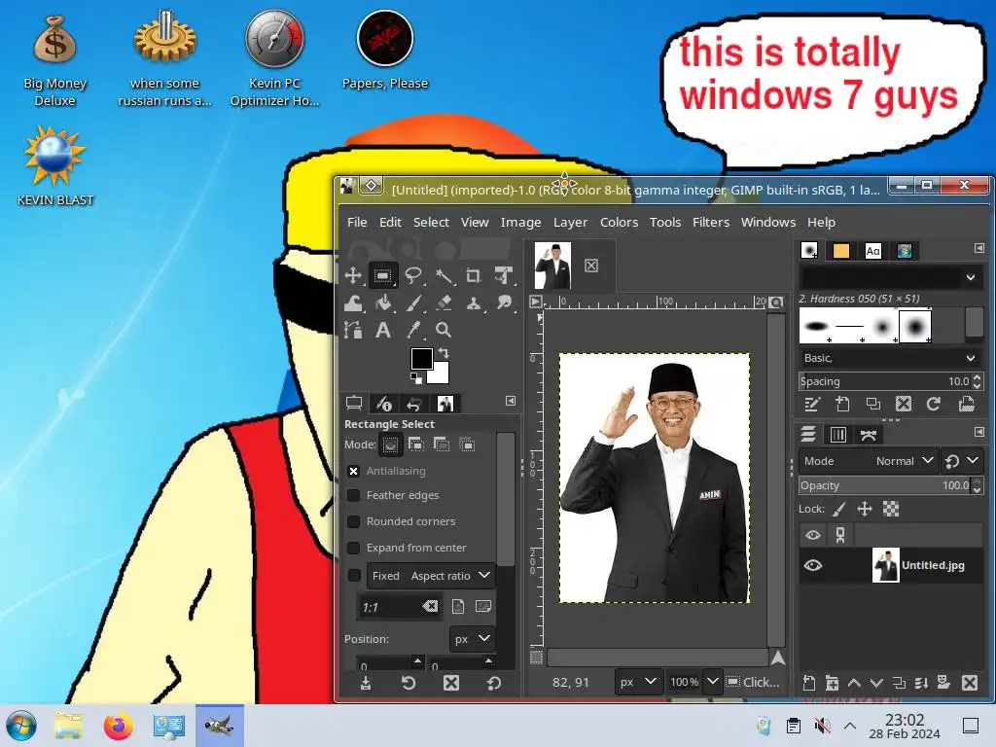Screen dimensions: 996x747
Task: Open the Position unit px dropdown
Action: tap(472, 638)
